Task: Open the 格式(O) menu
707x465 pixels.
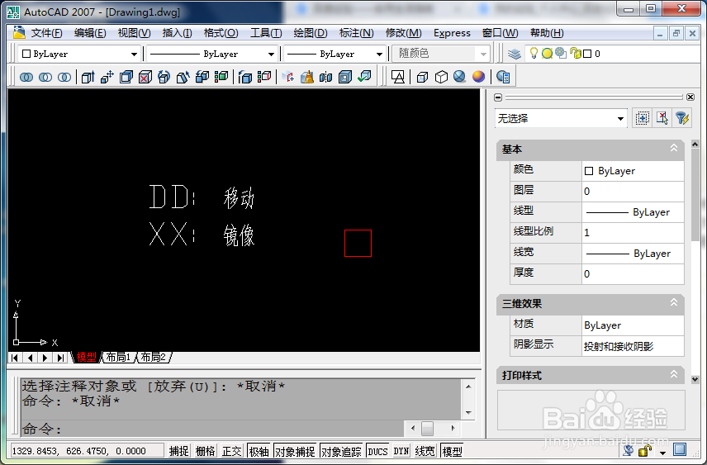Action: click(x=221, y=33)
